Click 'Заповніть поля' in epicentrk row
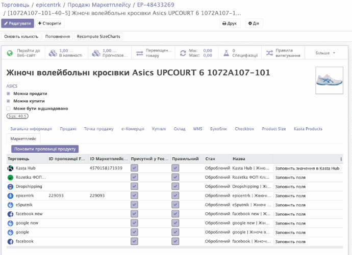 (290, 196)
